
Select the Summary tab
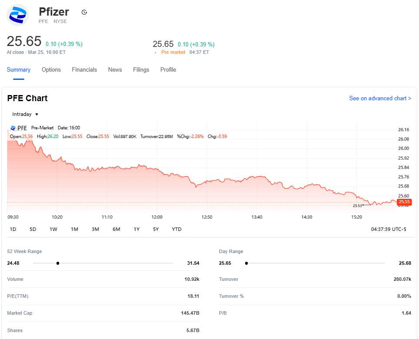pyautogui.click(x=19, y=70)
